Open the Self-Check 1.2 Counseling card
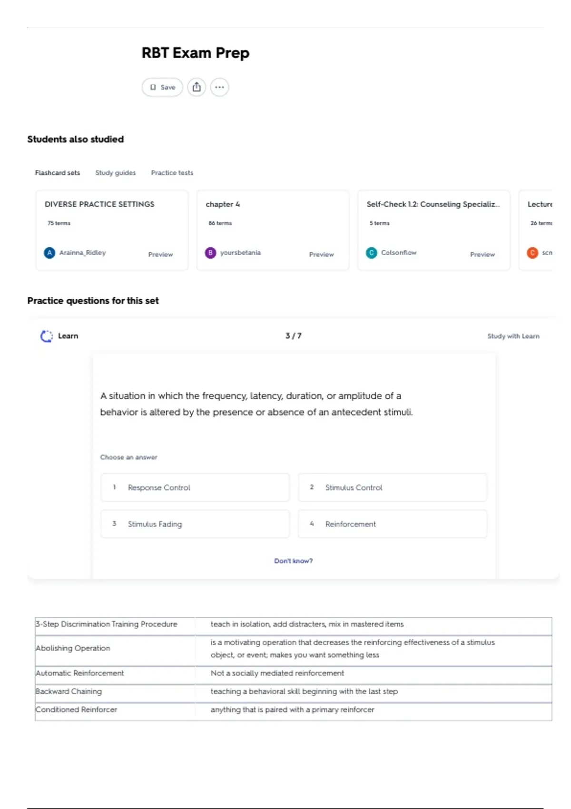The height and width of the screenshot is (809, 571). click(x=433, y=230)
